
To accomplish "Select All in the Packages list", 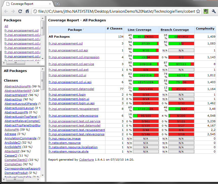I will pos(6,26).
